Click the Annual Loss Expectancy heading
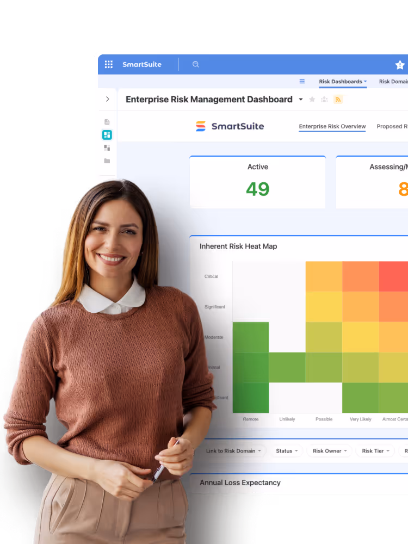The width and height of the screenshot is (408, 544). point(240,483)
